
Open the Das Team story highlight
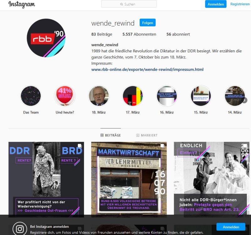[31, 96]
